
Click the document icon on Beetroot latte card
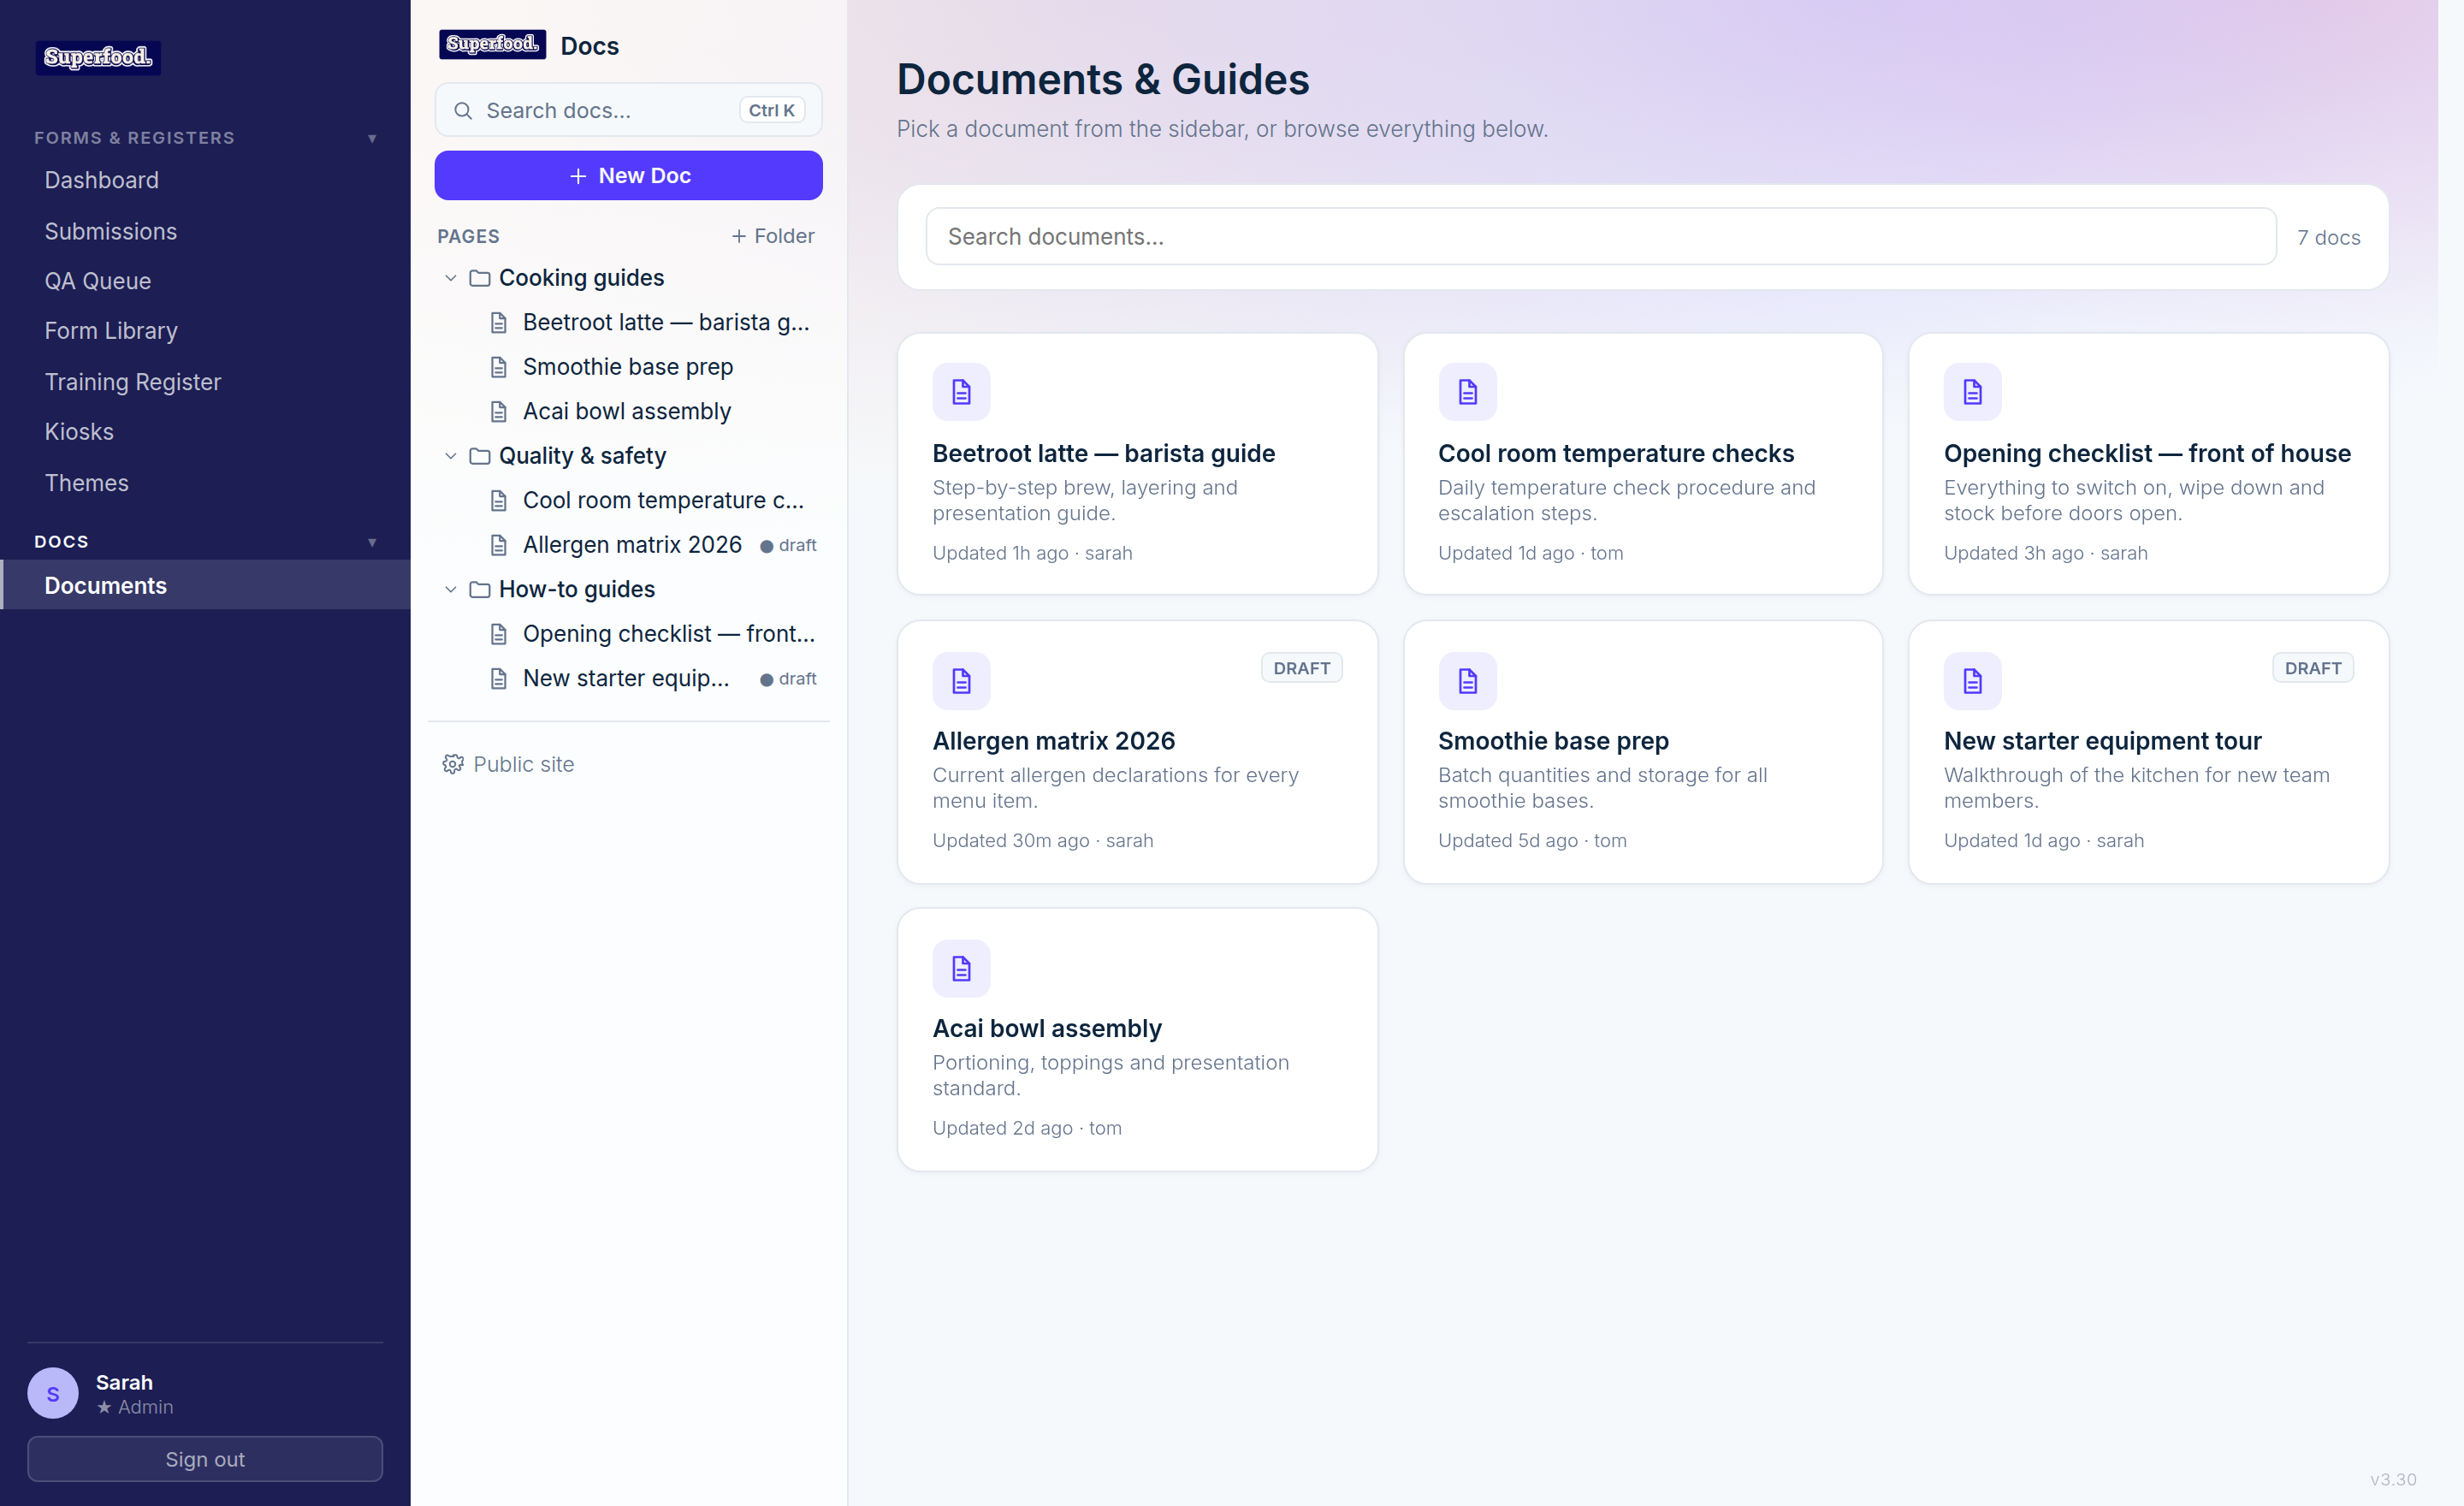click(961, 392)
